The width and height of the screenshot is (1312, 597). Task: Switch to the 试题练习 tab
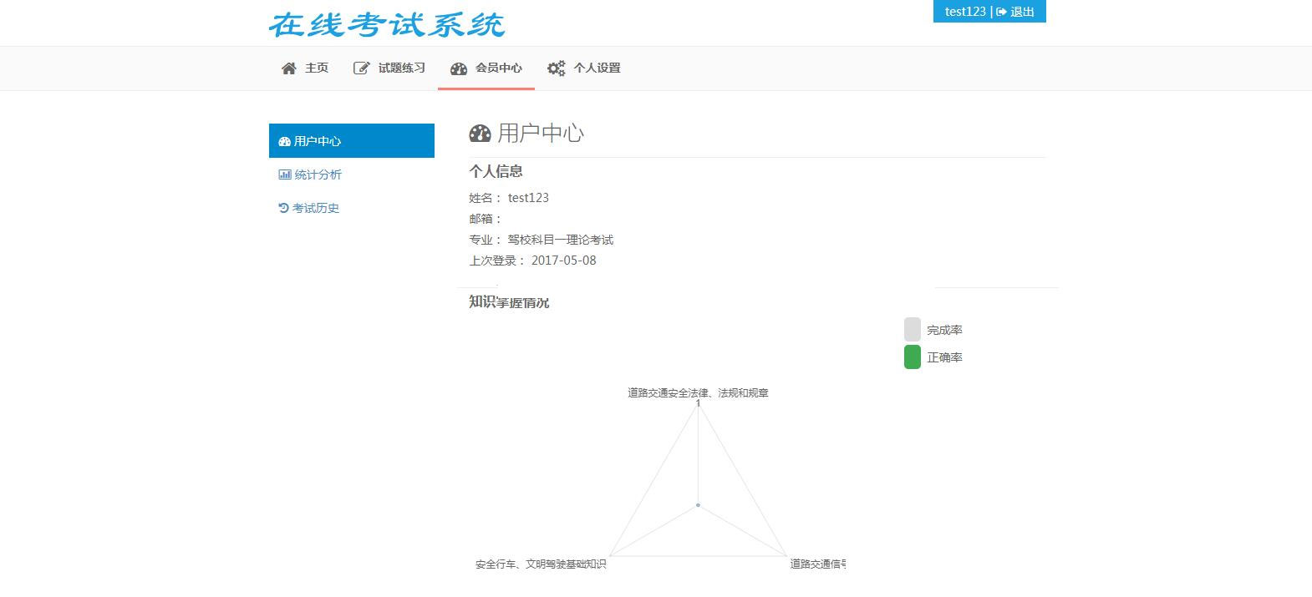click(x=401, y=68)
